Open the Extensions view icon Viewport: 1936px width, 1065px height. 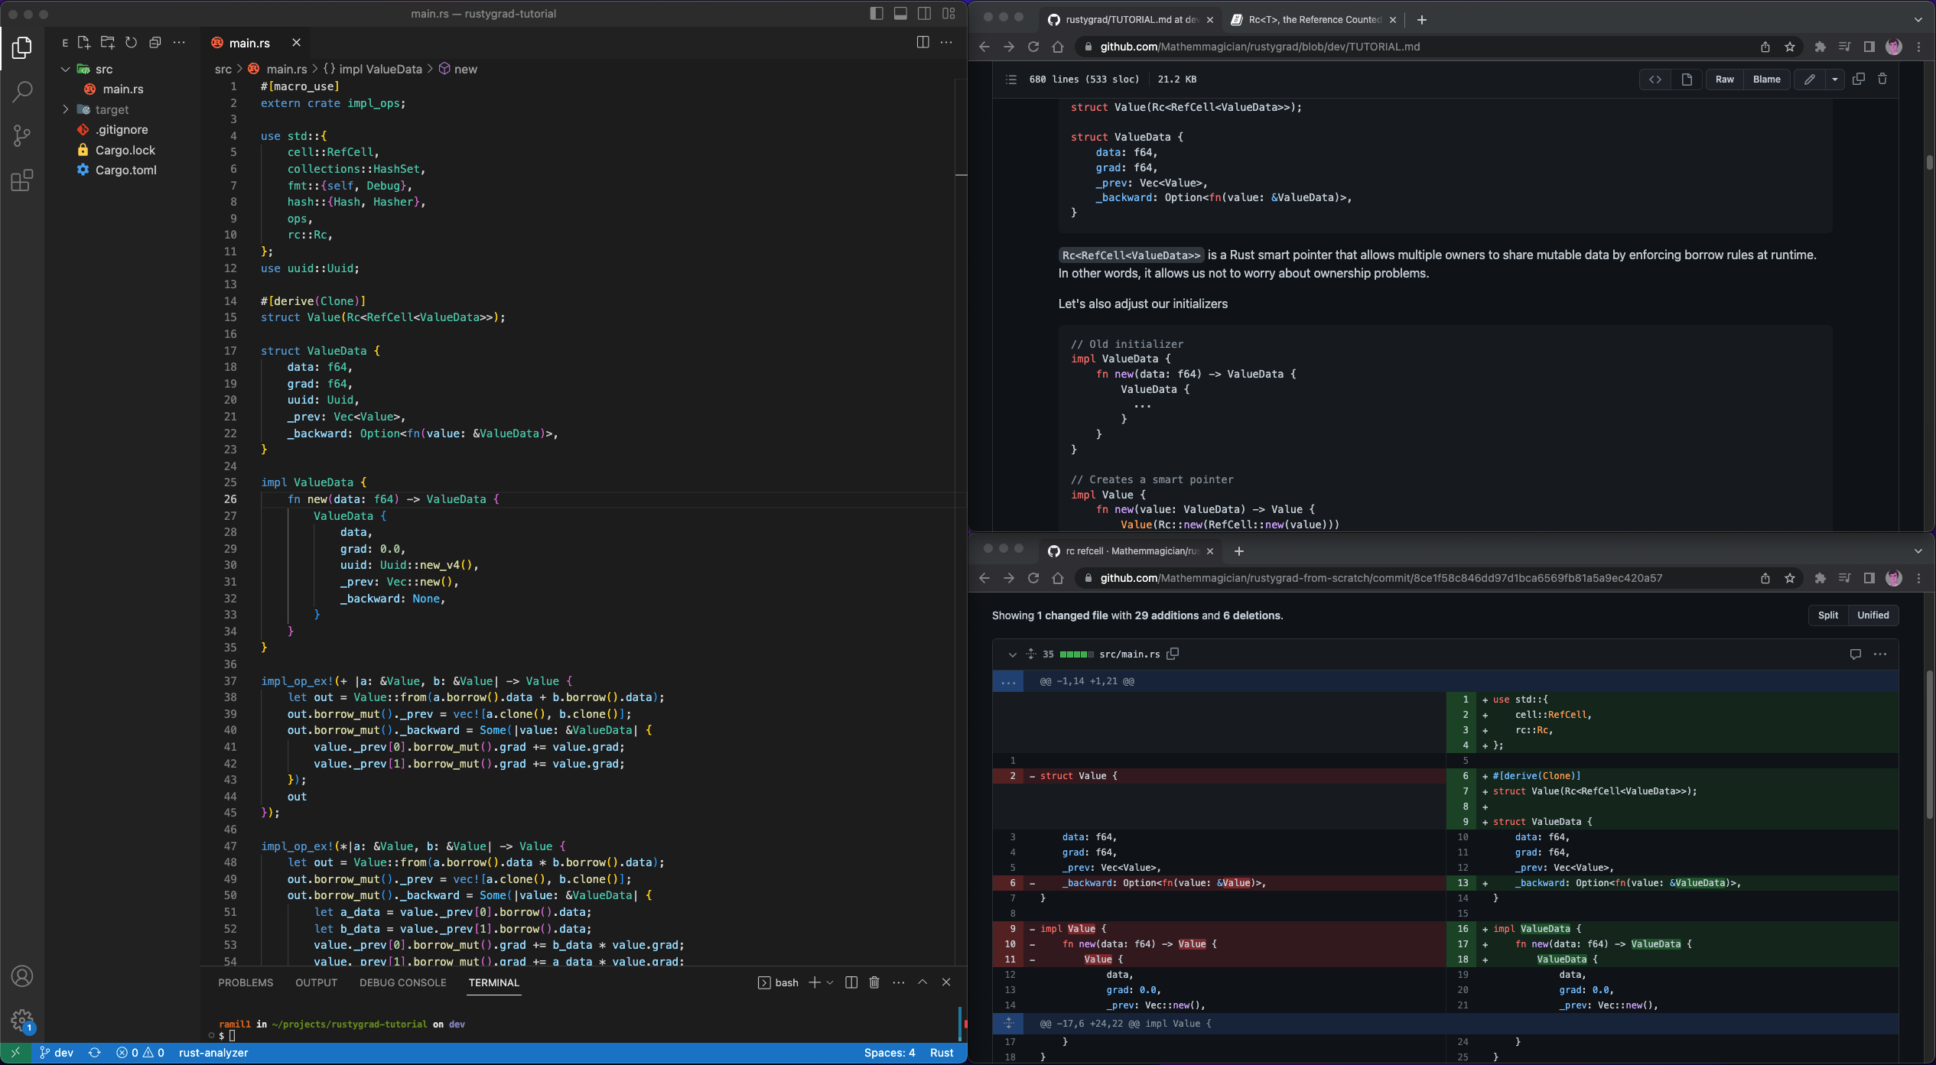(x=22, y=181)
